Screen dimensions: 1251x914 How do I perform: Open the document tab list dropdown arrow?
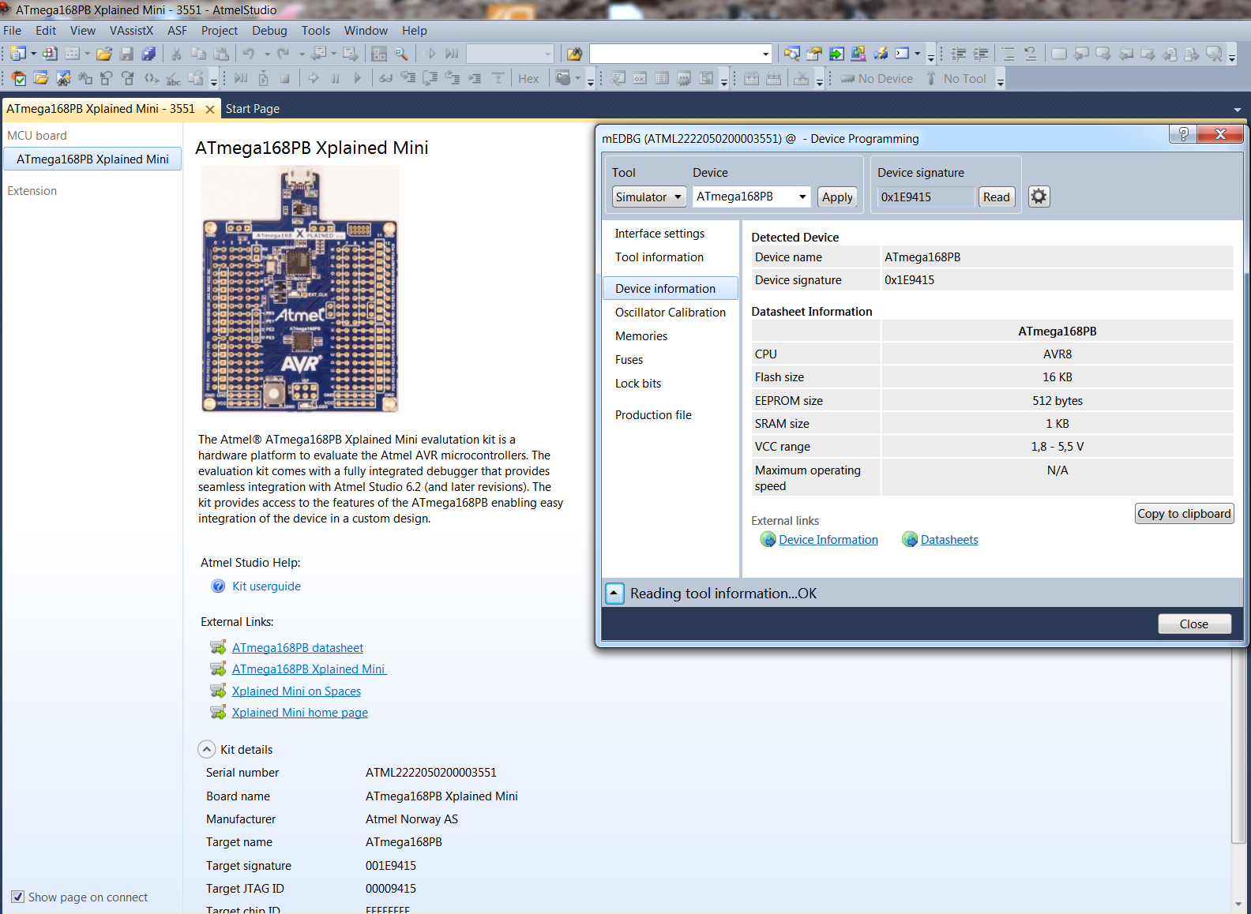click(1237, 110)
